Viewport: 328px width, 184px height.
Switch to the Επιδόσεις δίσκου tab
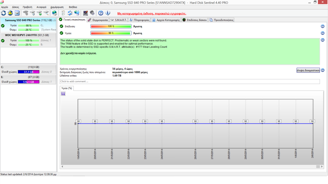tap(195, 20)
